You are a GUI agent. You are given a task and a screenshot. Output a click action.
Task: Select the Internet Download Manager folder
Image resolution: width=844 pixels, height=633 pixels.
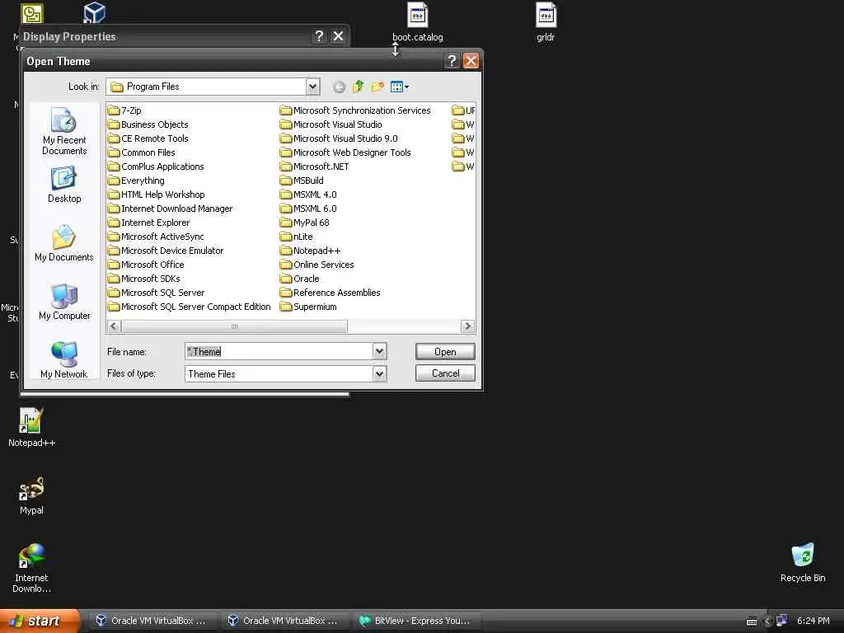[x=171, y=209]
